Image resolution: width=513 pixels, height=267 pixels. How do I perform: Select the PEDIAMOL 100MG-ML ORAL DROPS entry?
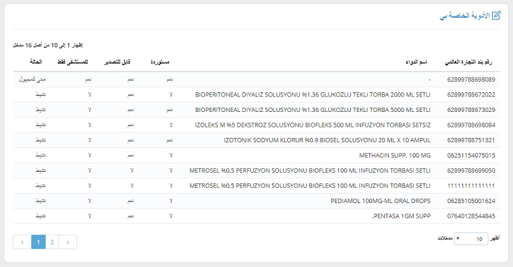tap(380, 201)
